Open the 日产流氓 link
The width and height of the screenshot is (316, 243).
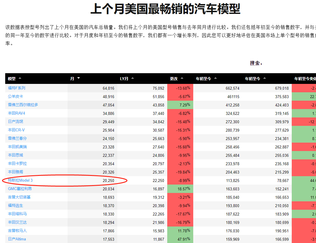pyautogui.click(x=16, y=122)
